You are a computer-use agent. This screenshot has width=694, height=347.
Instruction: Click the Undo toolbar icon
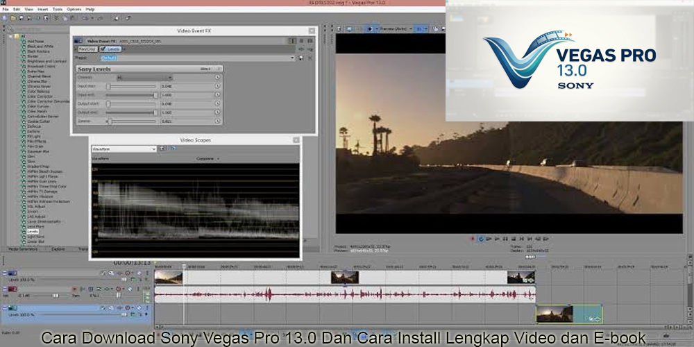(x=85, y=18)
